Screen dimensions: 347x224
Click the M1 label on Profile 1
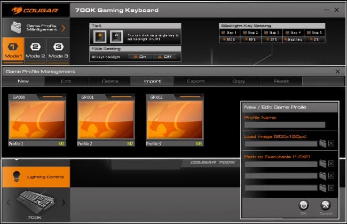(x=61, y=144)
